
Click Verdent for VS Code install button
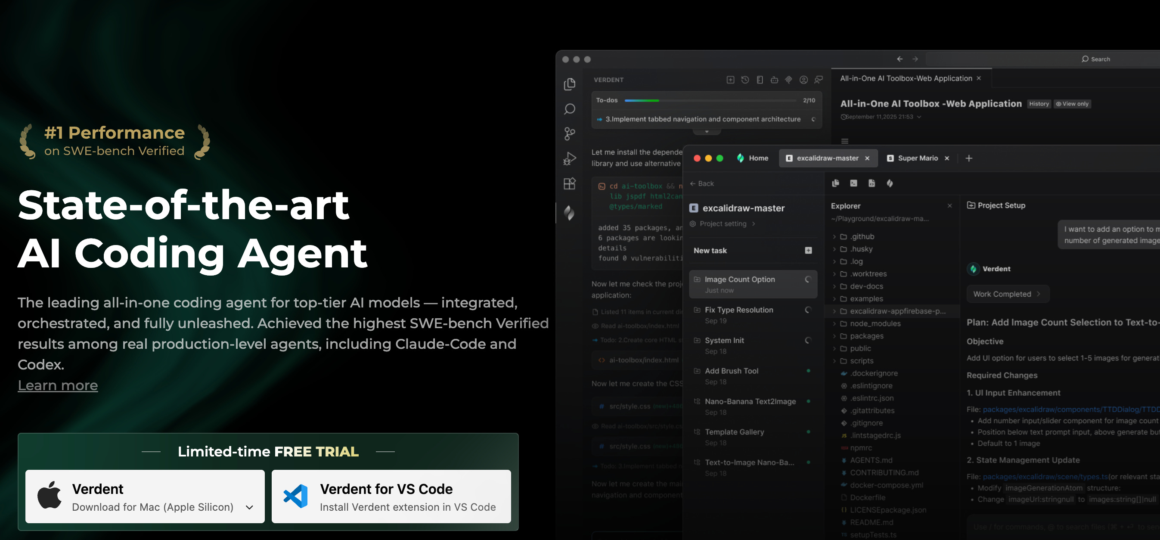tap(391, 497)
